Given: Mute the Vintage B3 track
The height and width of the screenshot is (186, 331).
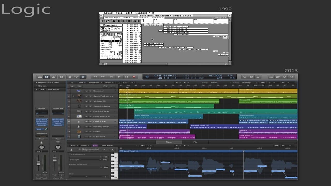Looking at the screenshot, I should point(86,101).
